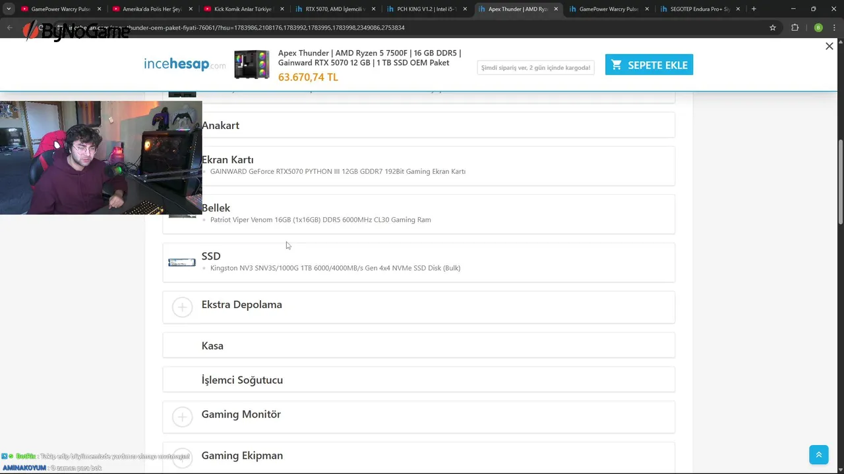Screen dimensions: 844x474
Task: Close the Apex Thunder tab
Action: pyautogui.click(x=556, y=9)
